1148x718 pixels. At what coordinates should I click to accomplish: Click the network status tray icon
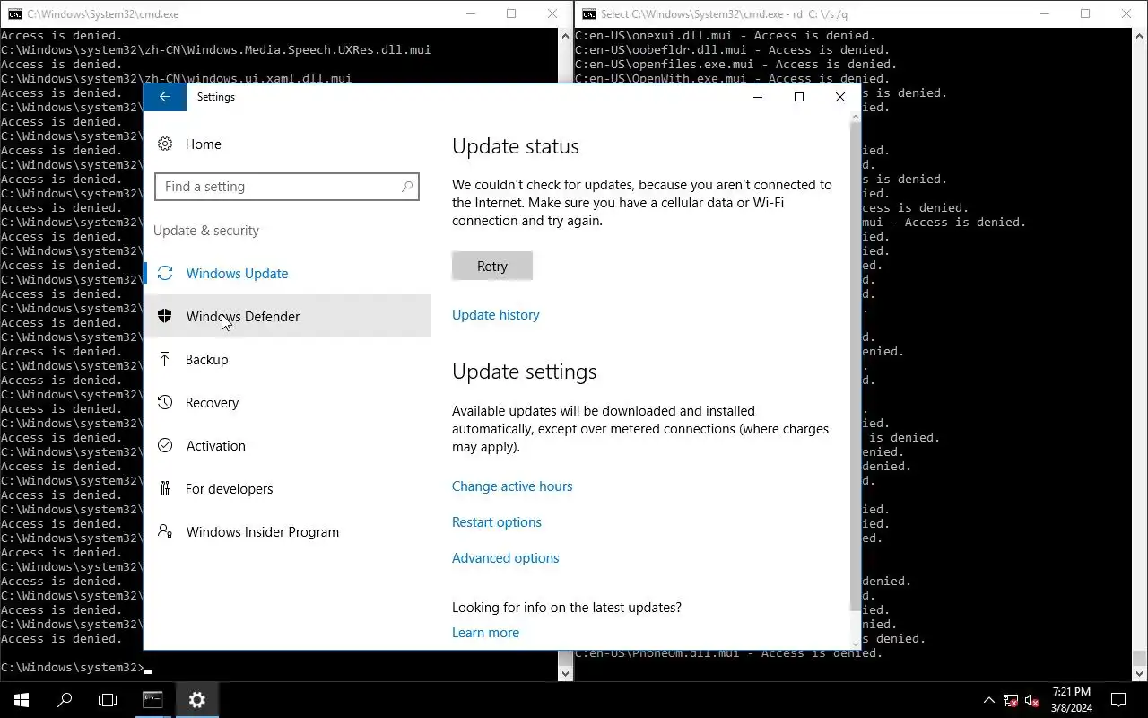pyautogui.click(x=1011, y=700)
